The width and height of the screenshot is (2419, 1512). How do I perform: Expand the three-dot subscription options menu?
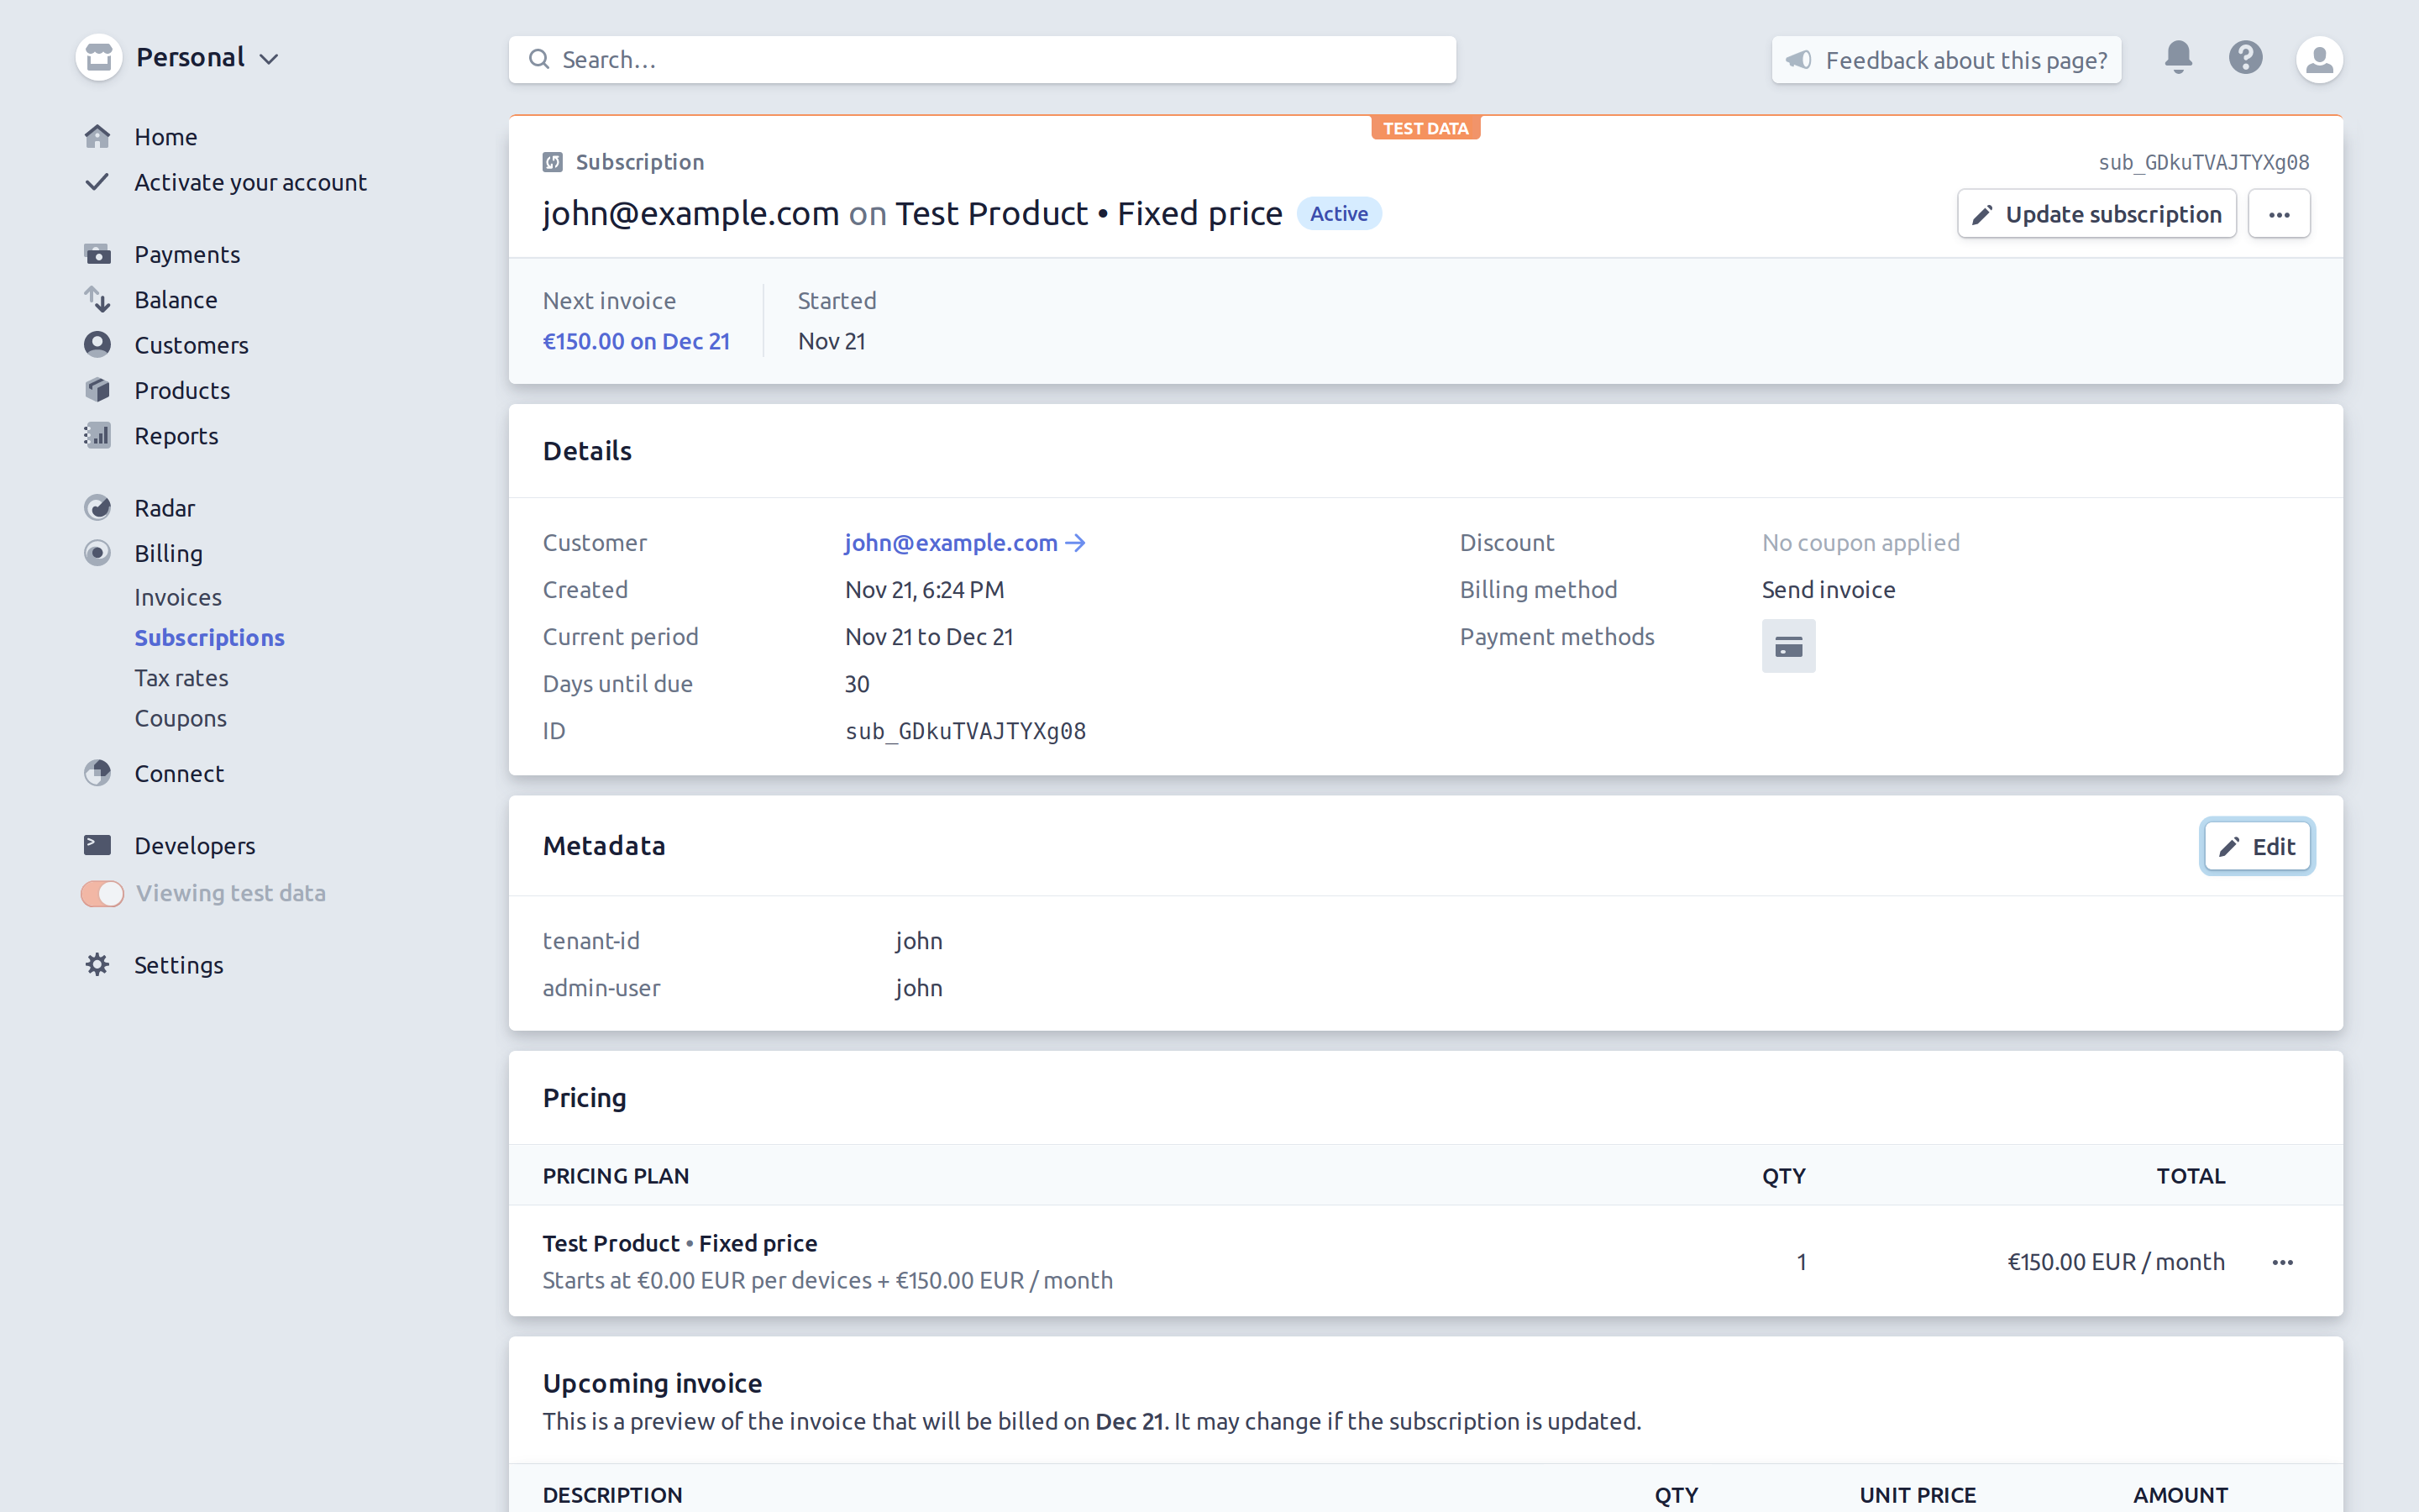[x=2281, y=214]
